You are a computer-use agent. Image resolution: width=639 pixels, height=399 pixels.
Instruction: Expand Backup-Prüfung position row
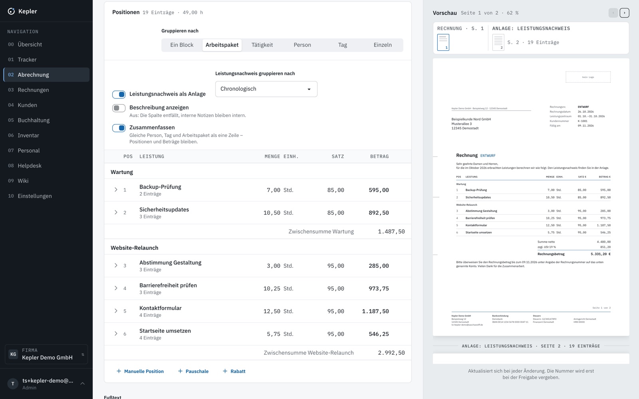(116, 190)
